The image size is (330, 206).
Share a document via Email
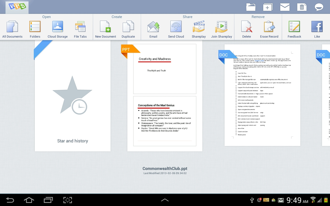[153, 28]
